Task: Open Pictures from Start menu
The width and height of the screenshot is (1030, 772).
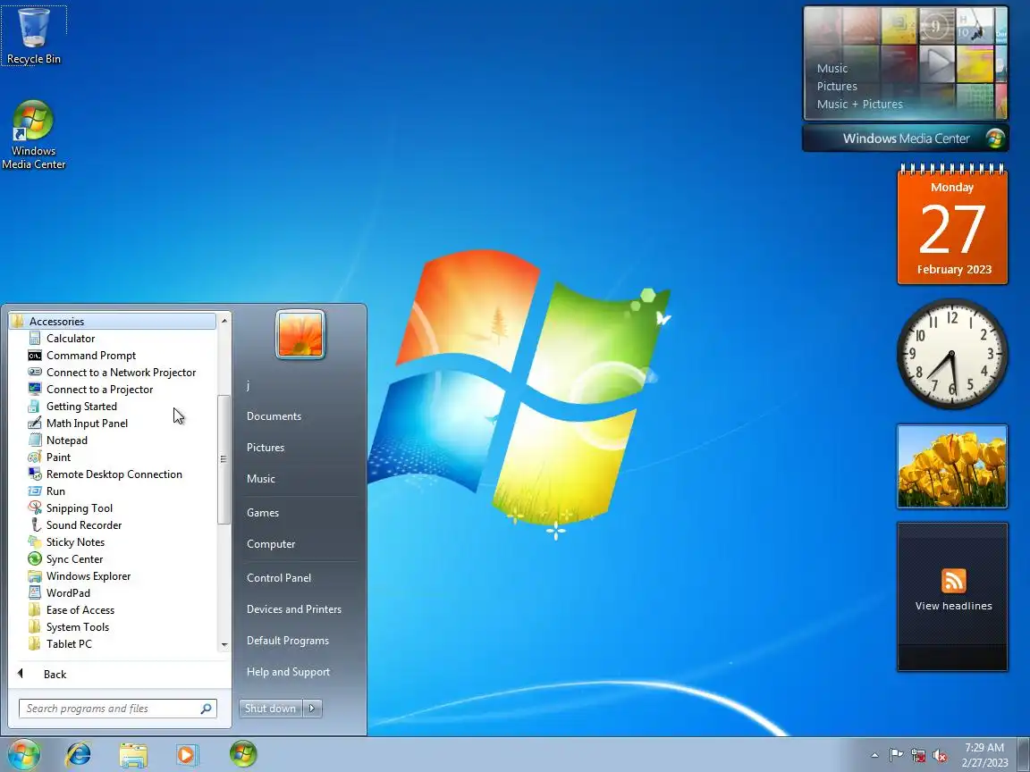Action: pos(266,448)
